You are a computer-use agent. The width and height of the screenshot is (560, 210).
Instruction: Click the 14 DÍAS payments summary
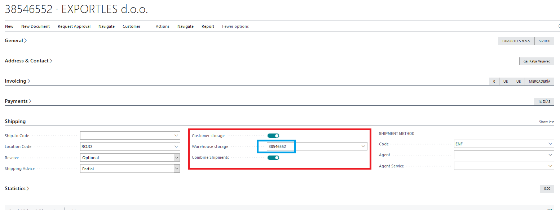click(544, 102)
